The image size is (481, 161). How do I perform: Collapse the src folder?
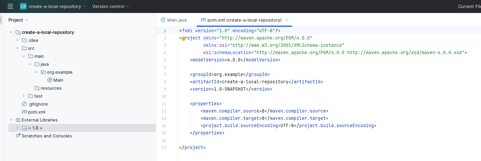pos(17,48)
